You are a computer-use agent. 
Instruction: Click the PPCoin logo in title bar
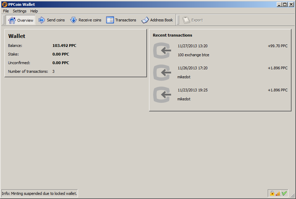4,4
